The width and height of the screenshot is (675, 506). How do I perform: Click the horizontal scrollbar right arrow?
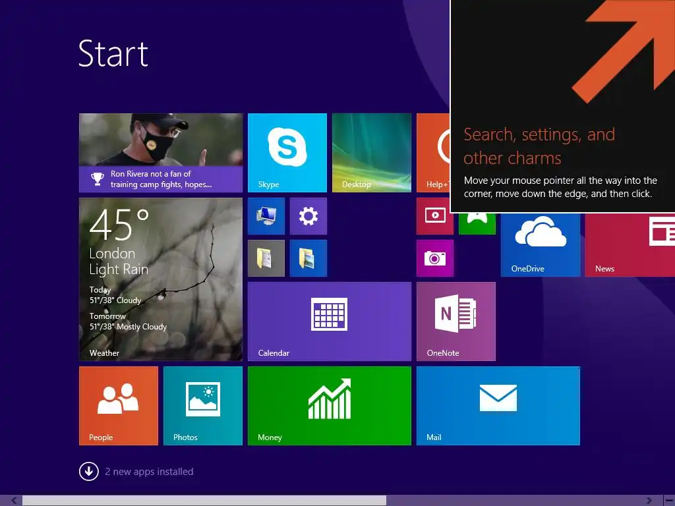click(x=649, y=501)
